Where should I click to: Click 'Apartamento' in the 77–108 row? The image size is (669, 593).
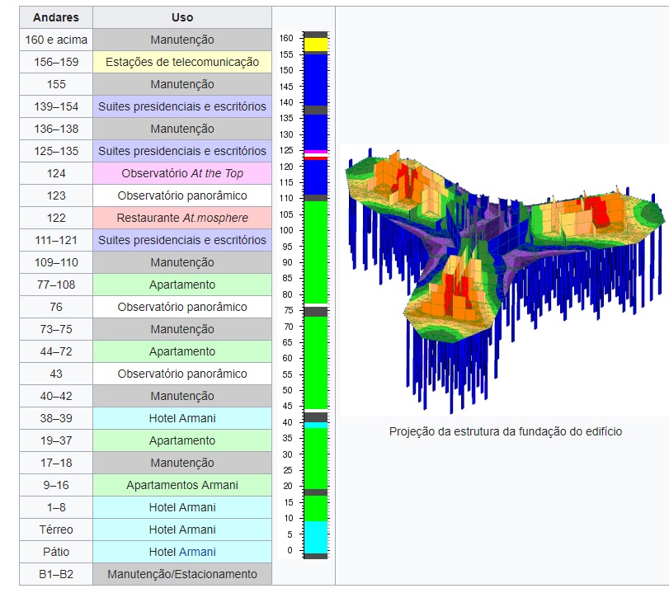click(182, 285)
